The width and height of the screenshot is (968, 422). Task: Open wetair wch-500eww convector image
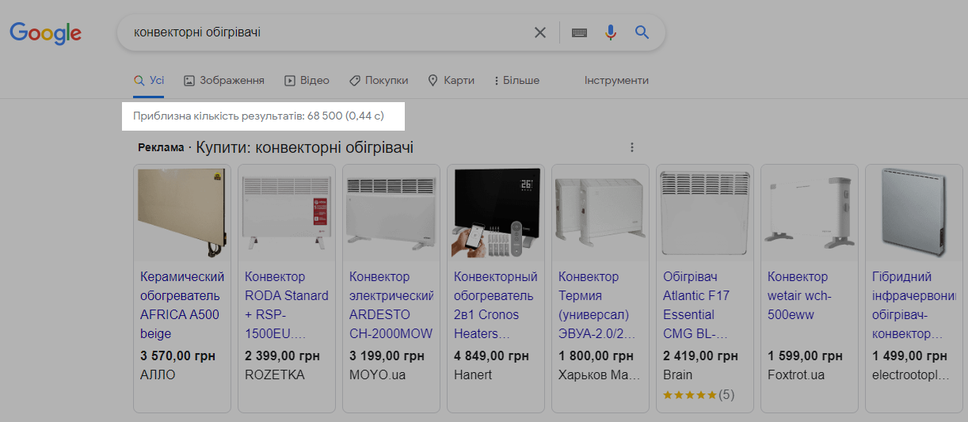810,213
